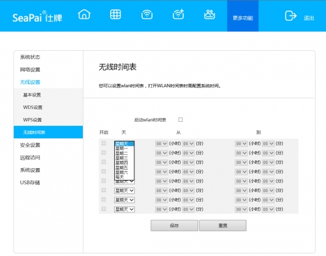Collapse the 无线设置 sidebar section
326x256 pixels.
(x=30, y=82)
